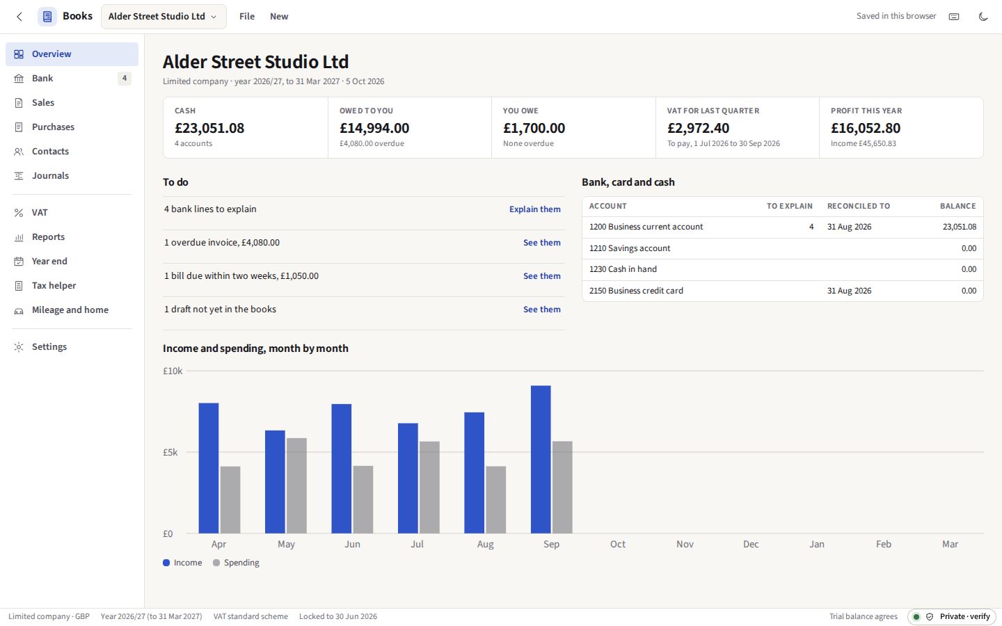Click the Bank badge showing 4
Viewport: 1002px width, 626px height.
point(125,79)
